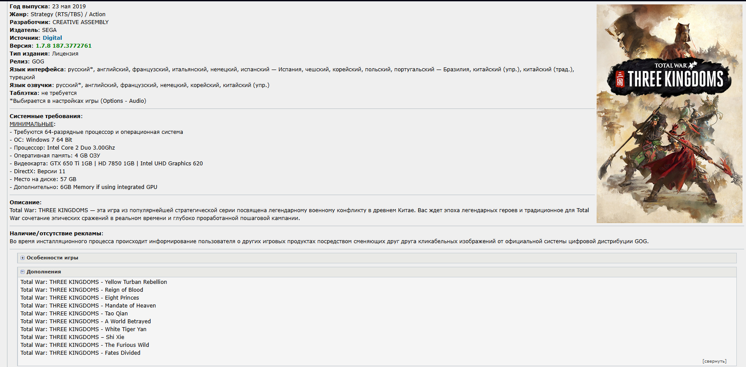Select the Yellow Turban Rebellion DLC line
This screenshot has width=746, height=367.
(94, 282)
